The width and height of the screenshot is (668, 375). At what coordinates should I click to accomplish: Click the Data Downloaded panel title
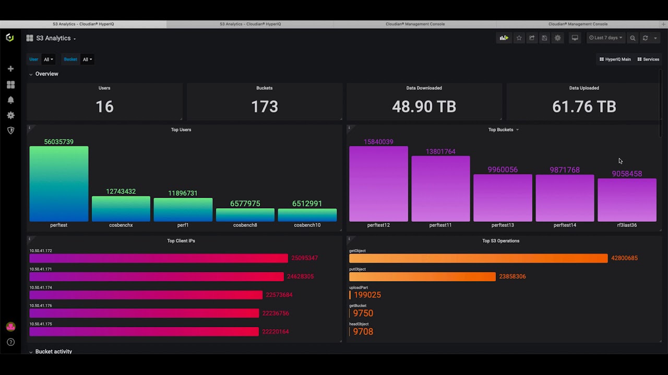(424, 88)
